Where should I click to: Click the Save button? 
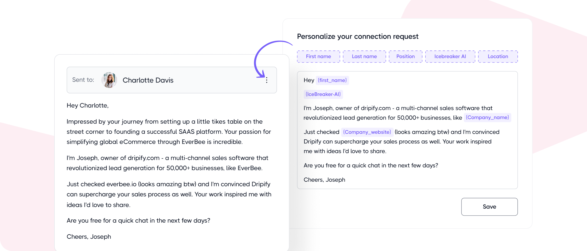pos(489,207)
